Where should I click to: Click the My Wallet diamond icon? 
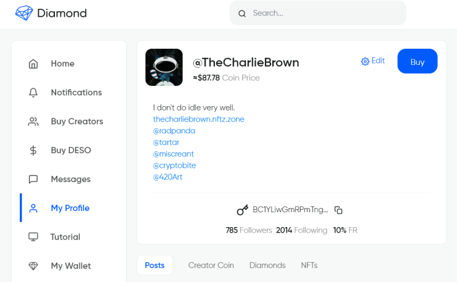click(33, 266)
